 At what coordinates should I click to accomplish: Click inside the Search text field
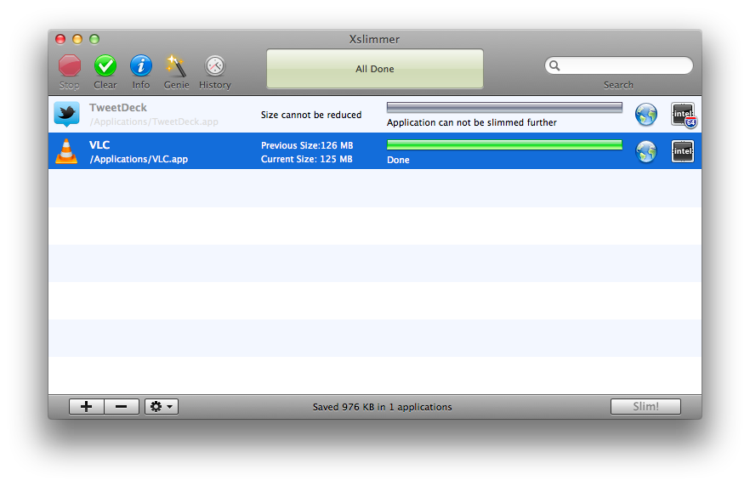(625, 66)
